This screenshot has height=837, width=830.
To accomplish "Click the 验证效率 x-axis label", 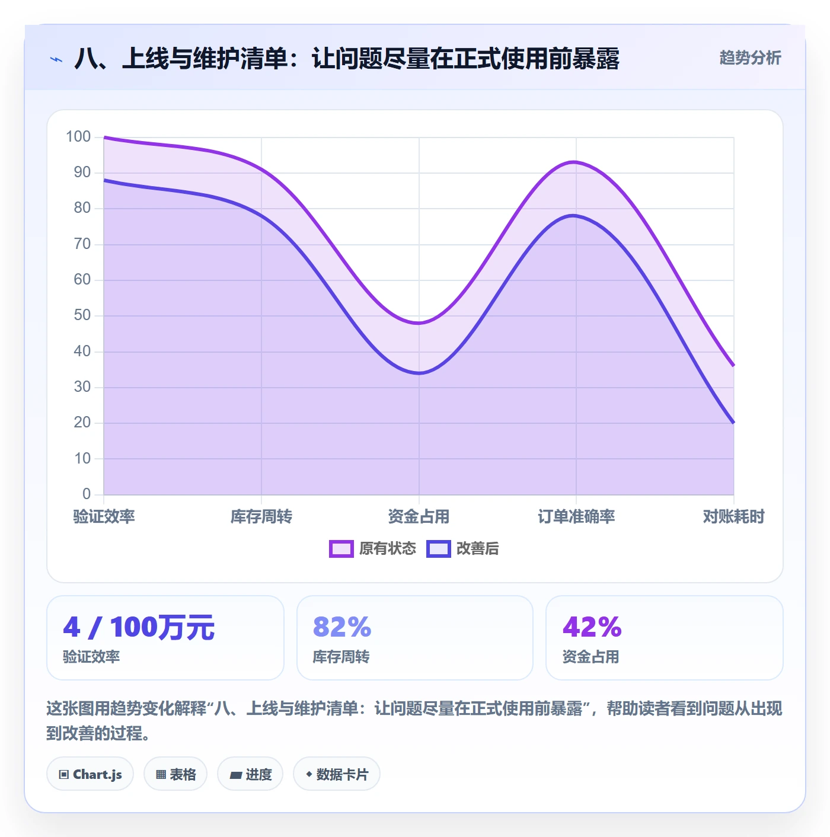I will point(104,516).
